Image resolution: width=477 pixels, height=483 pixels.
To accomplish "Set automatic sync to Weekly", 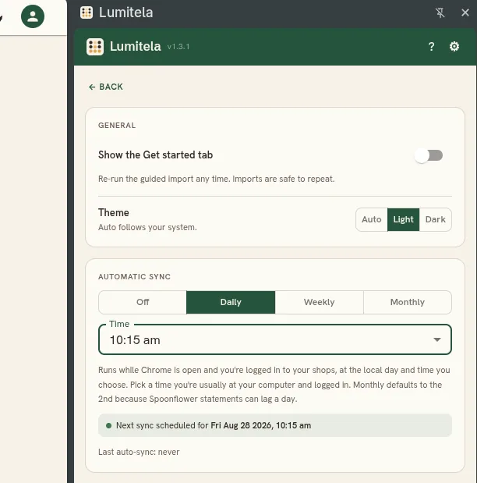I will [x=319, y=302].
